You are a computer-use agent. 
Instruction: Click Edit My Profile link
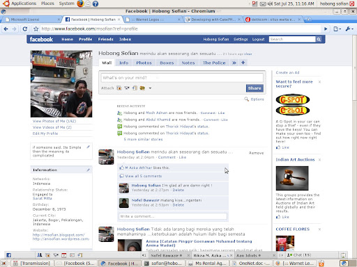[45, 133]
